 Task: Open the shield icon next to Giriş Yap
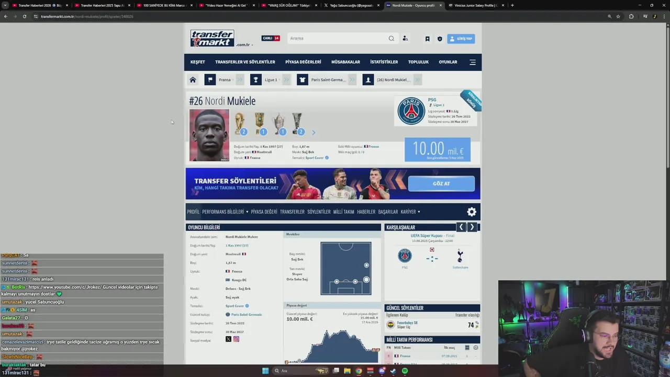(440, 39)
